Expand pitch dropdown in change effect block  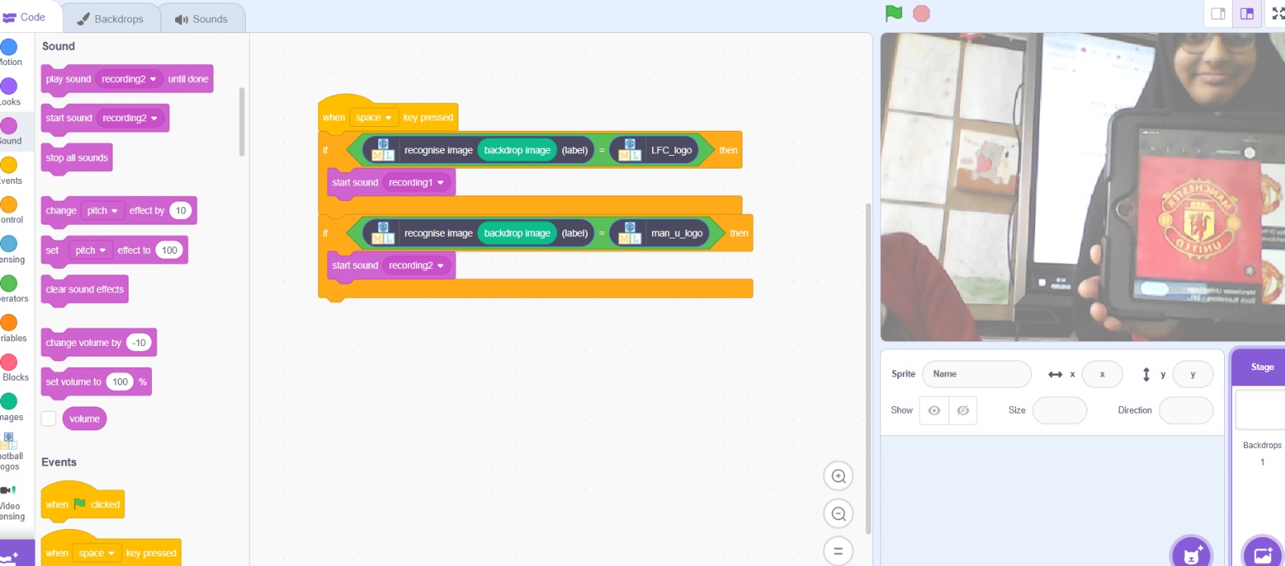point(103,210)
